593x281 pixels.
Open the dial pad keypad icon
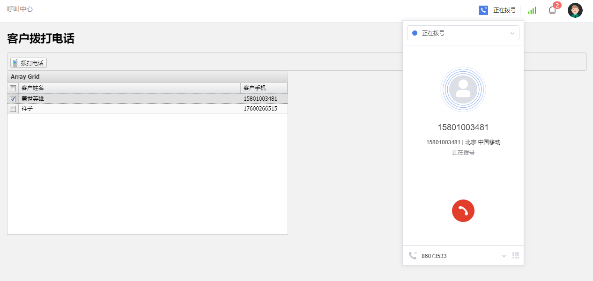(516, 255)
